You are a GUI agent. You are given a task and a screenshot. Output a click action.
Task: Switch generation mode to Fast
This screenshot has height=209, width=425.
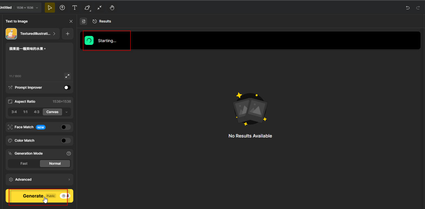pos(24,164)
